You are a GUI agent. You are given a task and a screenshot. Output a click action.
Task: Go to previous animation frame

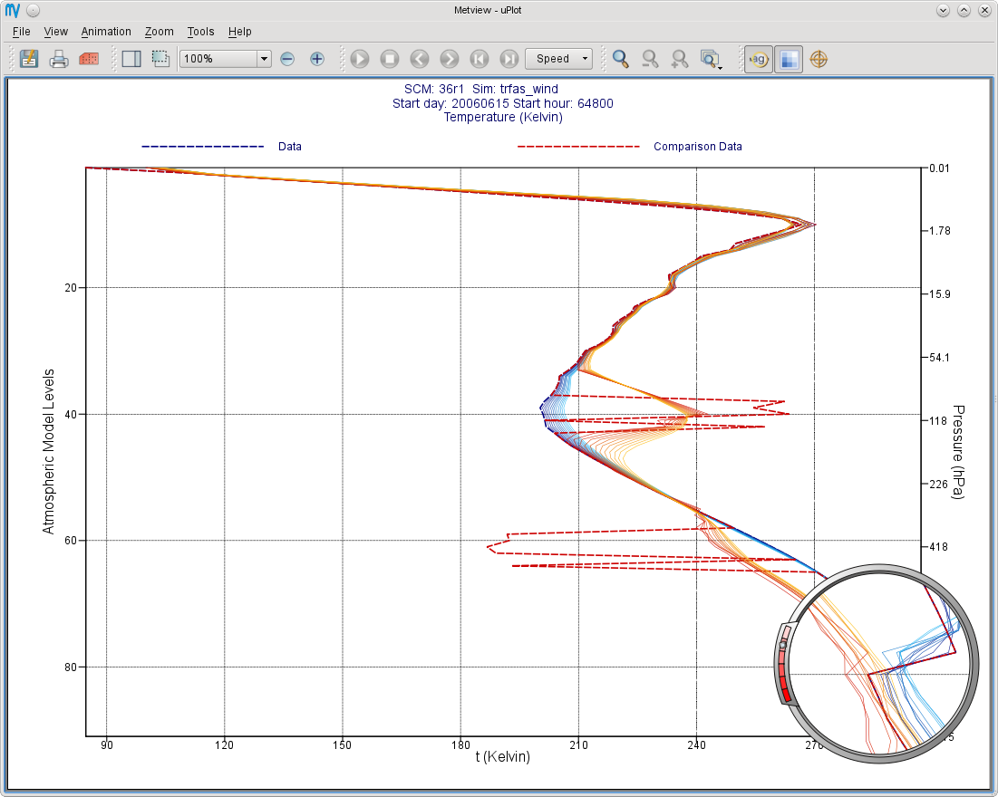(x=420, y=59)
